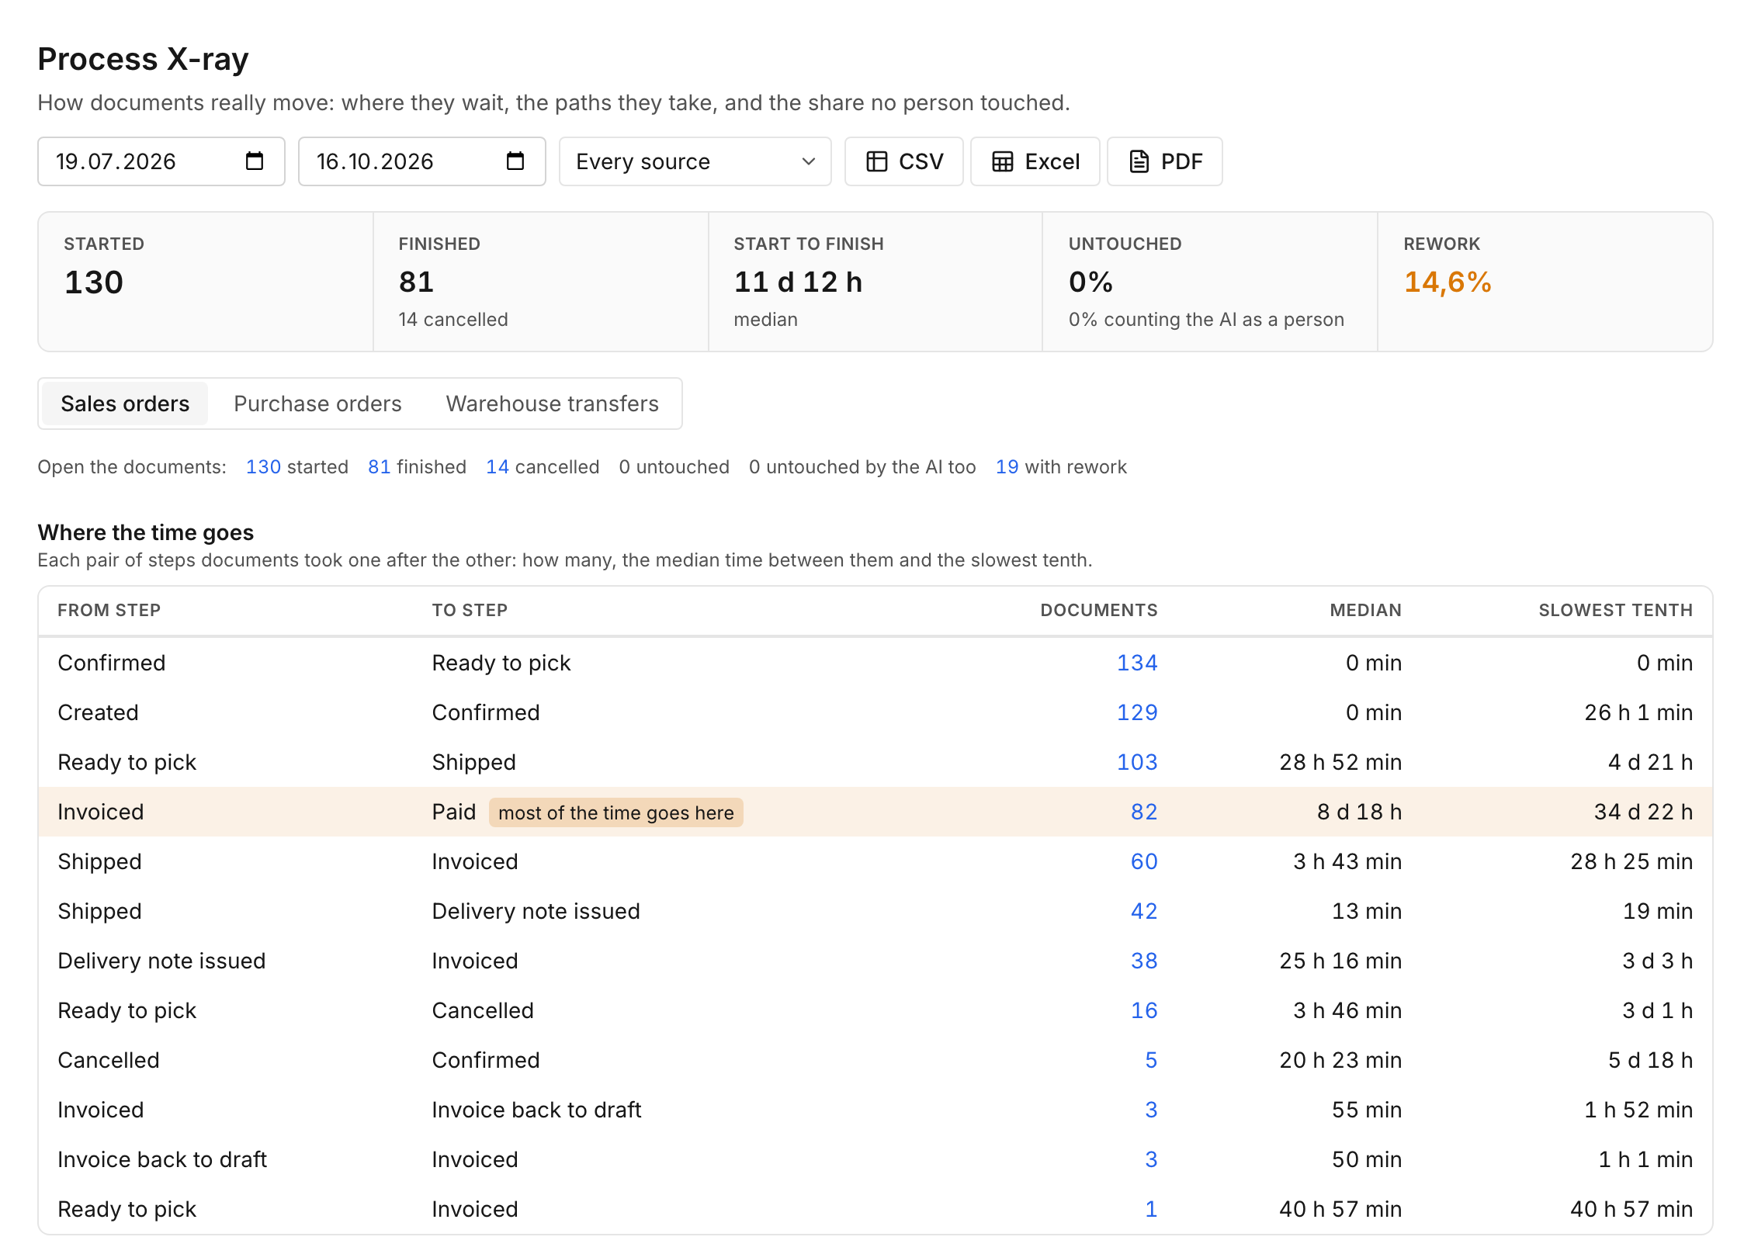The image size is (1751, 1254).
Task: Expand the Every source dropdown
Action: (x=695, y=161)
